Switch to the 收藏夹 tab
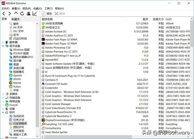The height and width of the screenshot is (139, 194). point(15,19)
